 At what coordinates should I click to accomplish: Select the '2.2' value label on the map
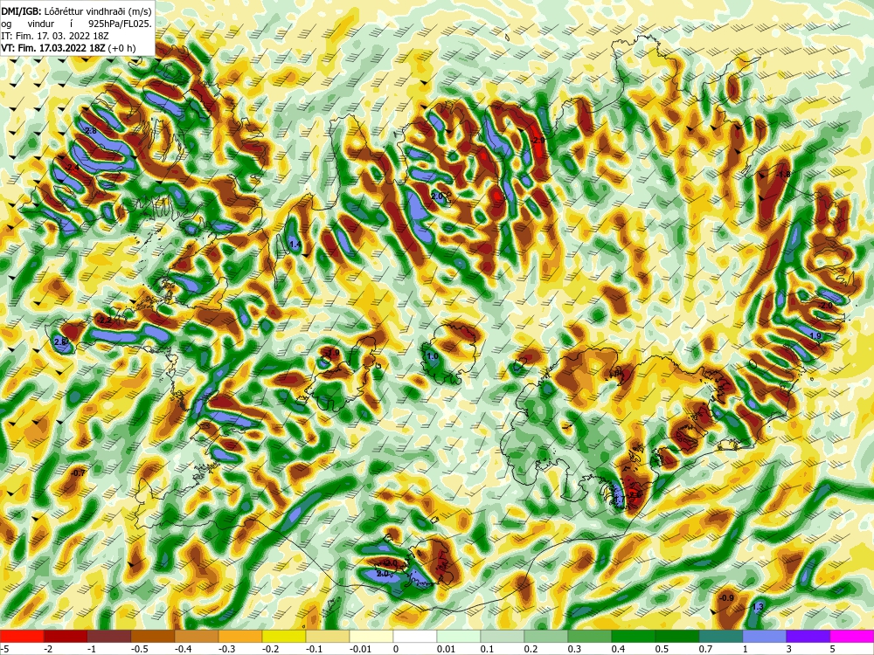pyautogui.click(x=106, y=321)
